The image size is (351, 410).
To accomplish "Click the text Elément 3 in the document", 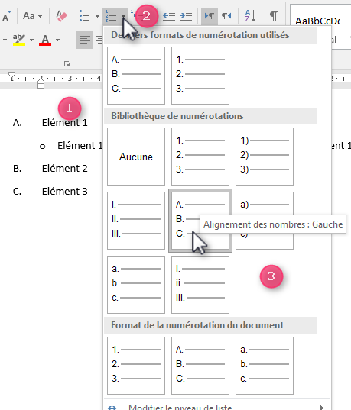I will click(64, 192).
